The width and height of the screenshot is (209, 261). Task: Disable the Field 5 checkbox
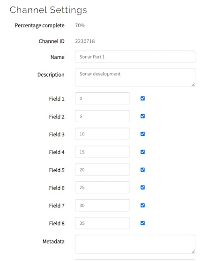point(142,170)
